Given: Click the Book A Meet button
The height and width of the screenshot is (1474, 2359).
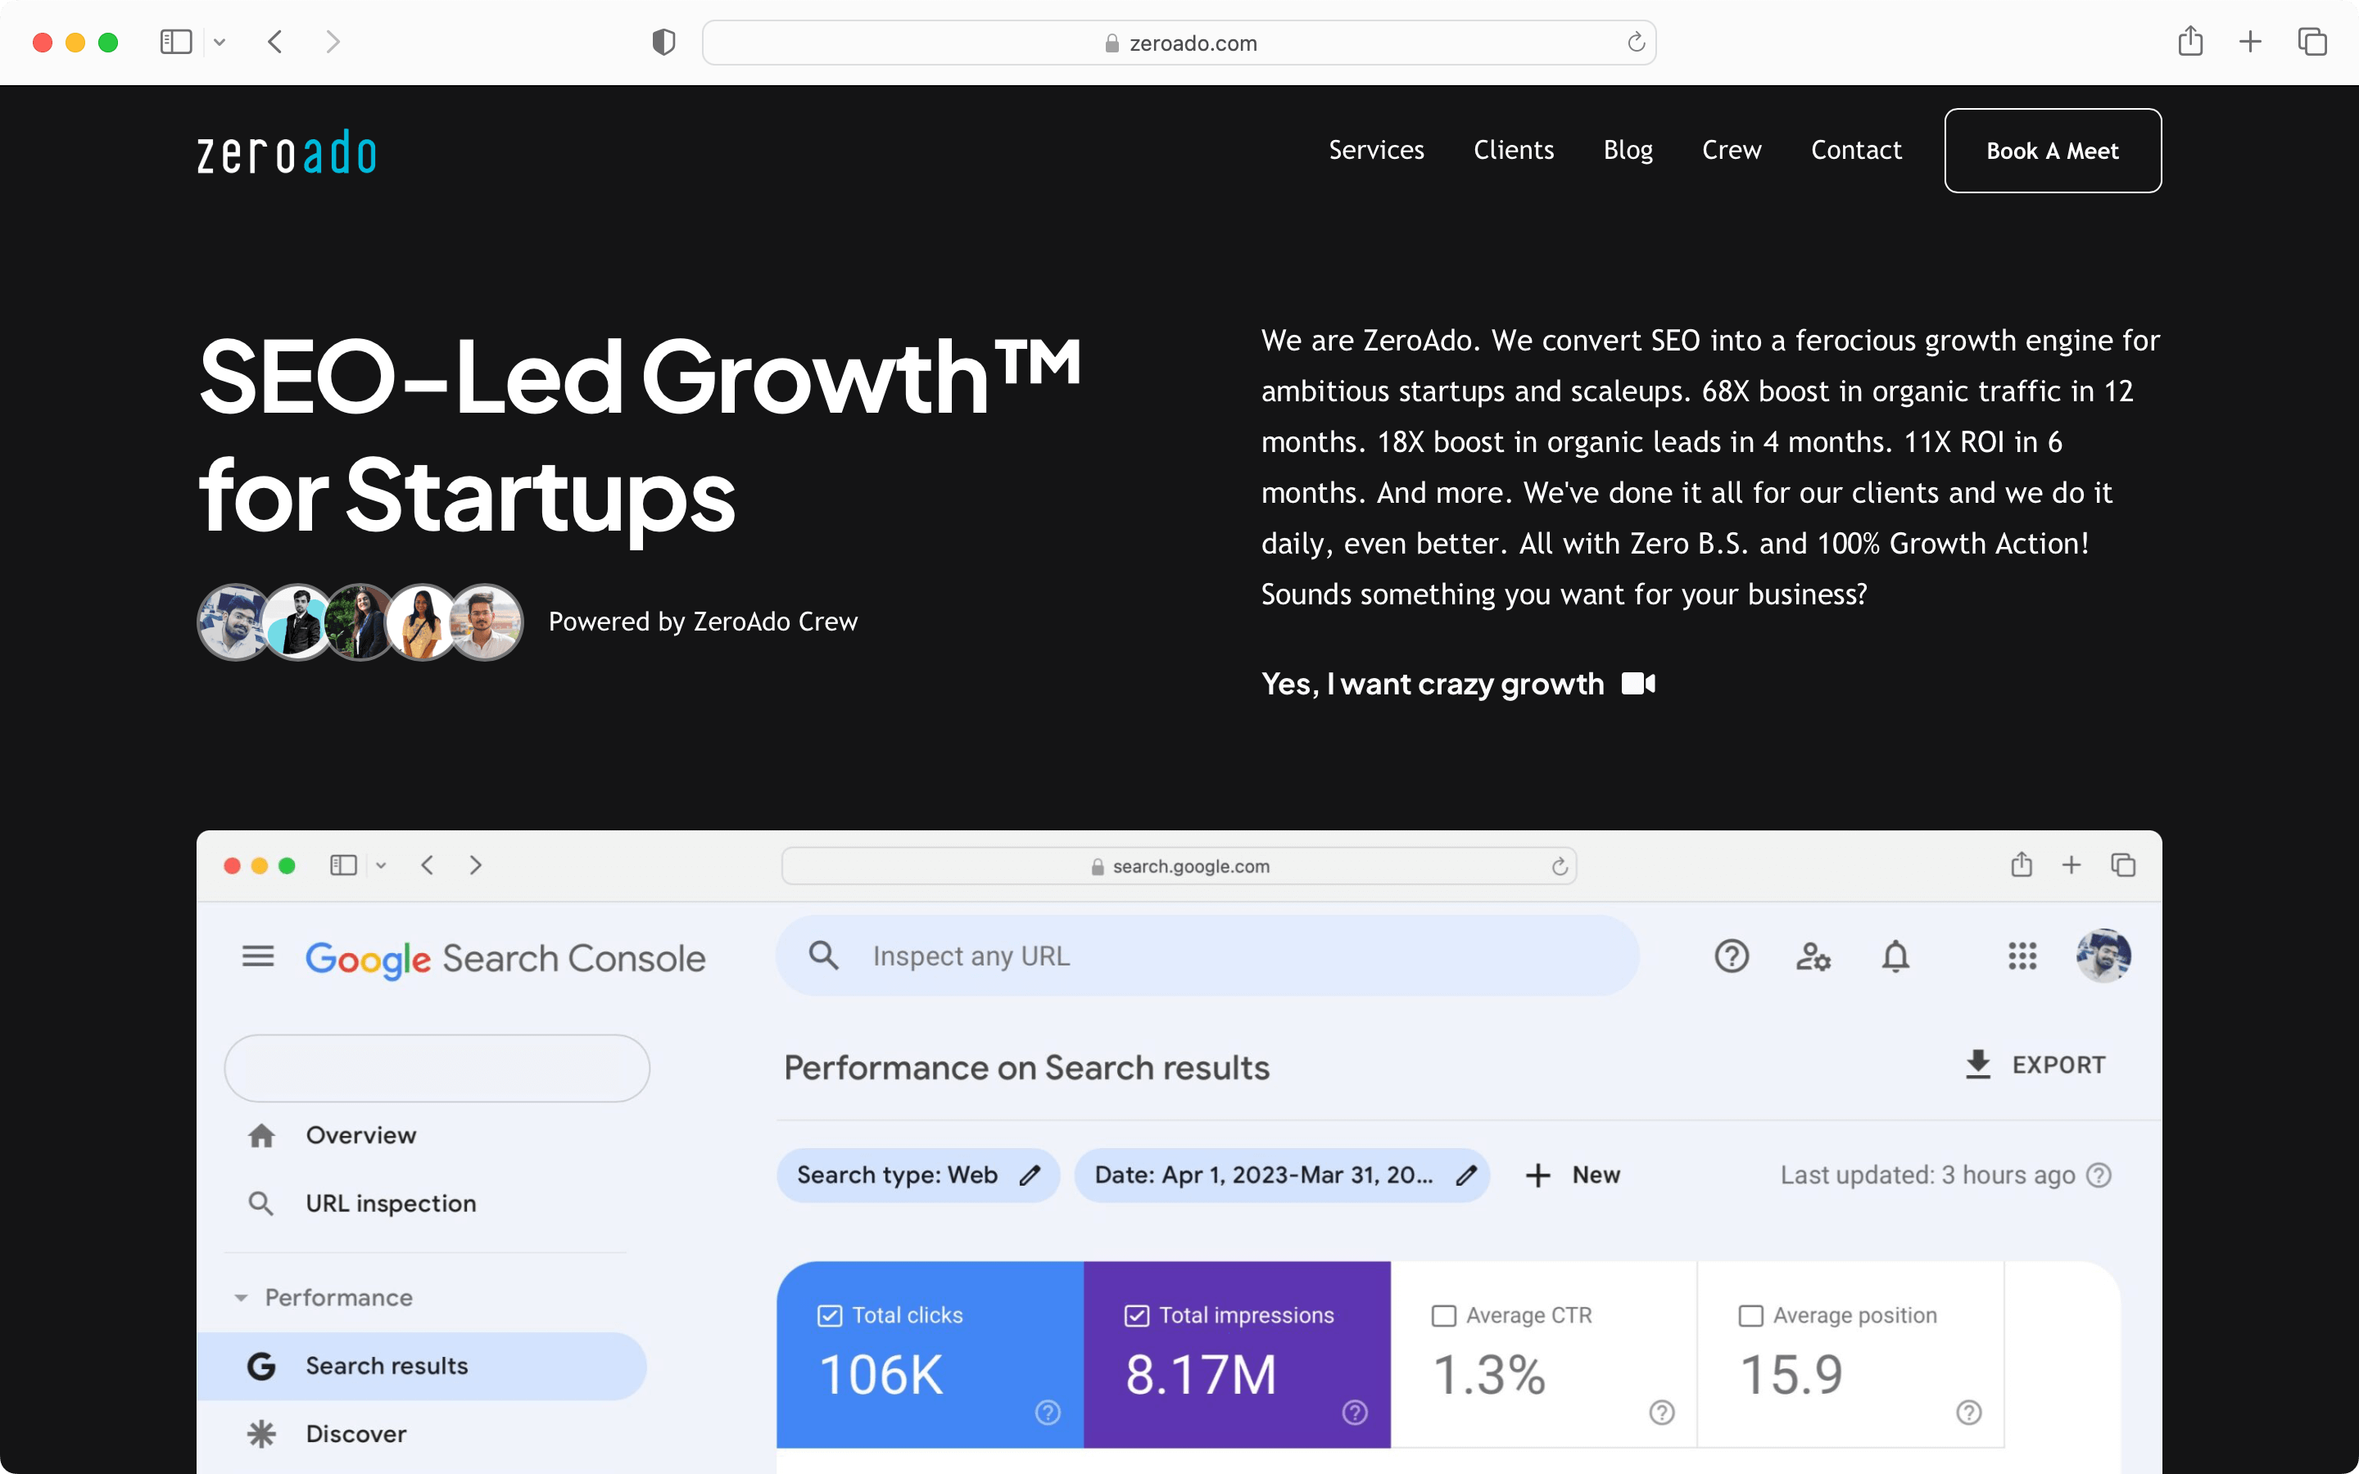Looking at the screenshot, I should click(x=2053, y=151).
